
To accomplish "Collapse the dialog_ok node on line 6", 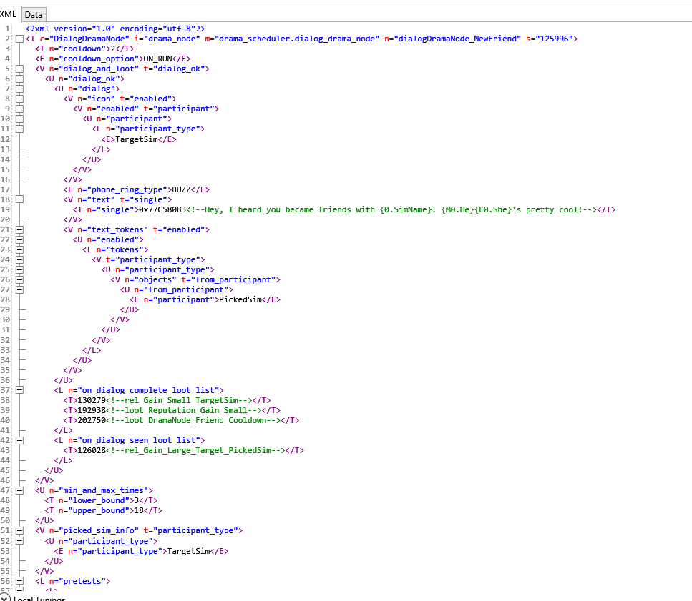I will coord(19,79).
